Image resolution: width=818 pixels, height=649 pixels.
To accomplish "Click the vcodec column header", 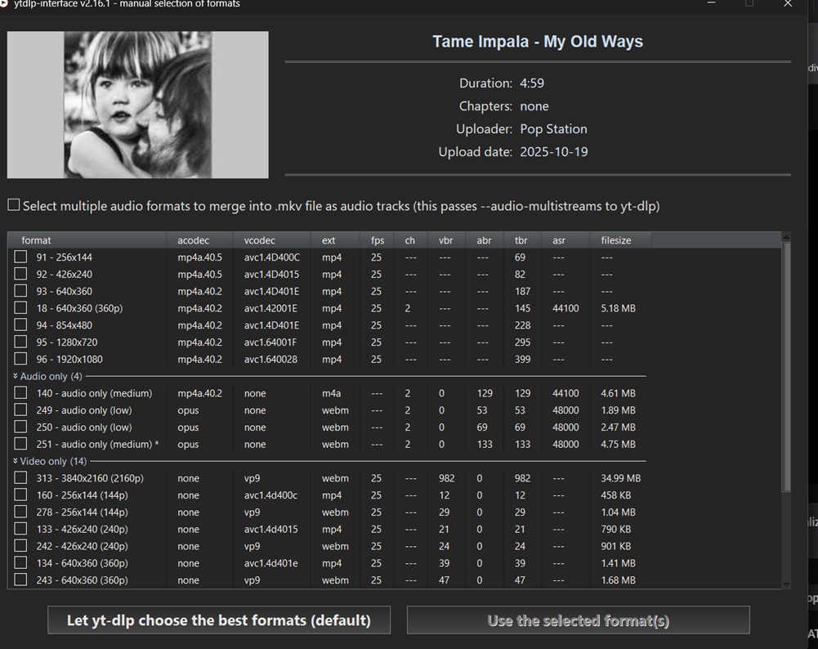I will tap(271, 240).
